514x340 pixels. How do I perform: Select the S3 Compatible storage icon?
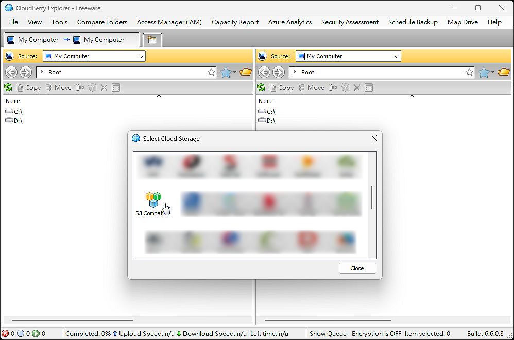pos(153,203)
